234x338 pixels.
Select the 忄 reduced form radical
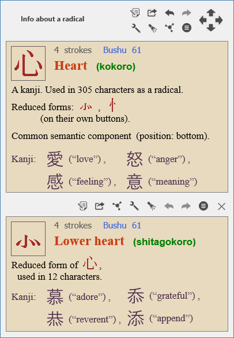[x=112, y=105]
